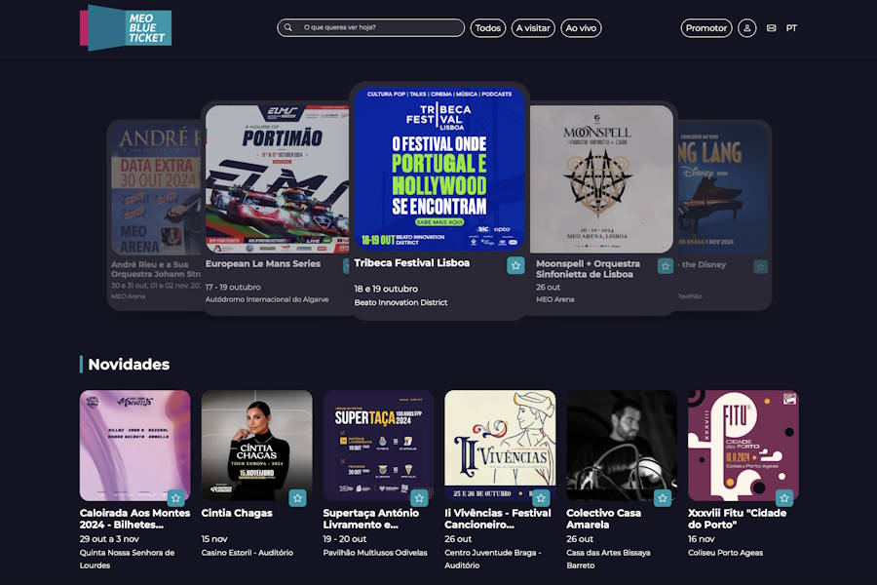The width and height of the screenshot is (877, 585).
Task: Select the Todos filter
Action: [x=488, y=28]
